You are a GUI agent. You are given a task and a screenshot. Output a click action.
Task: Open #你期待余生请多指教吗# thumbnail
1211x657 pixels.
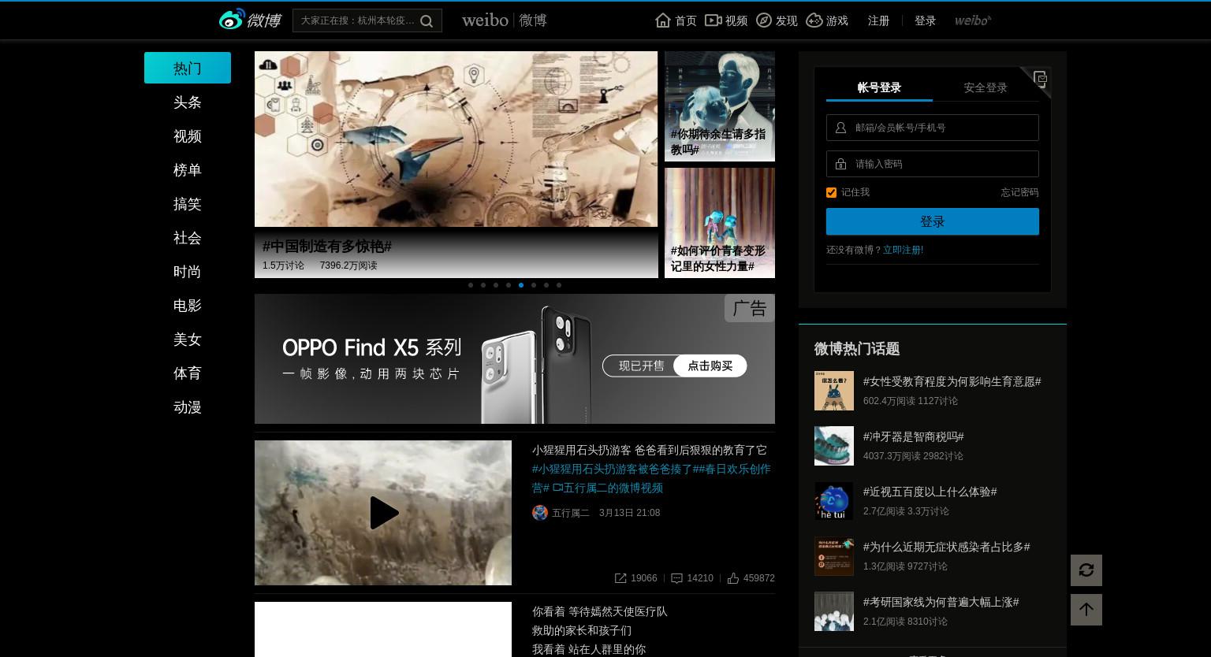(x=720, y=106)
